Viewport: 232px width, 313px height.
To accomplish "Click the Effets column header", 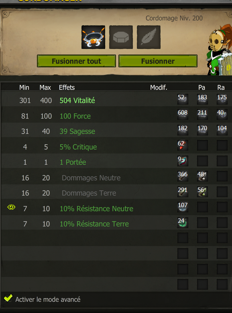I will 67,87.
